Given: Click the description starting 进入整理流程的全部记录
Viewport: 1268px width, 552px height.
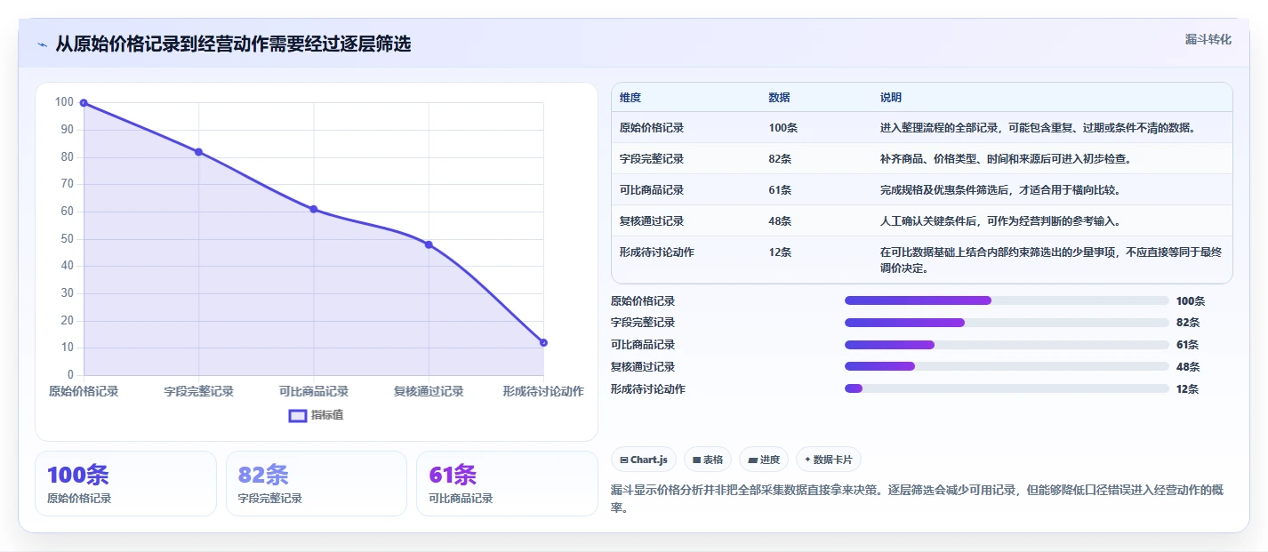Looking at the screenshot, I should [1038, 128].
